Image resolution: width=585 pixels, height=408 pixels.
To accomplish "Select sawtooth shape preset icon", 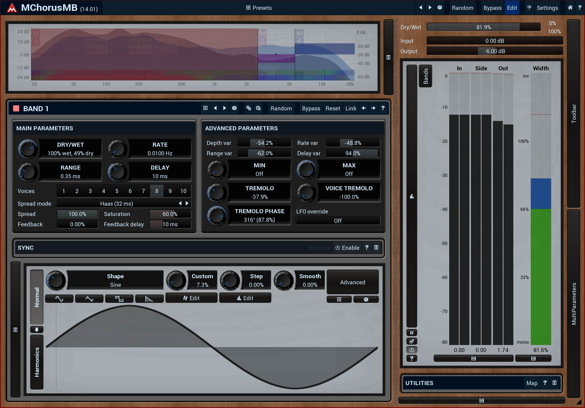I will point(149,299).
